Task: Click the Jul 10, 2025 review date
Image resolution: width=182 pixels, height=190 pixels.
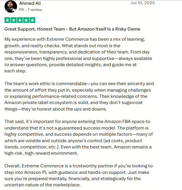Action: click(143, 3)
